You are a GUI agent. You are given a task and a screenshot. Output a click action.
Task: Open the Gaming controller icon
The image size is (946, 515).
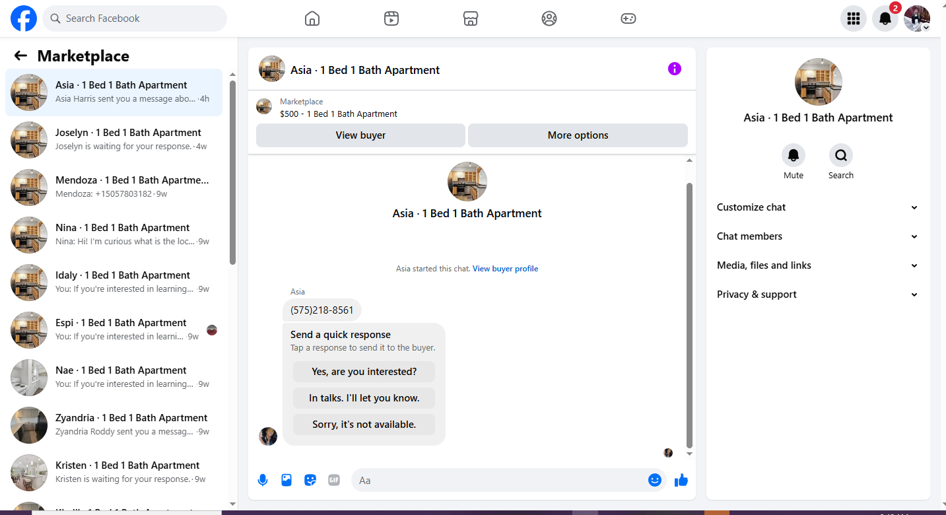coord(628,18)
